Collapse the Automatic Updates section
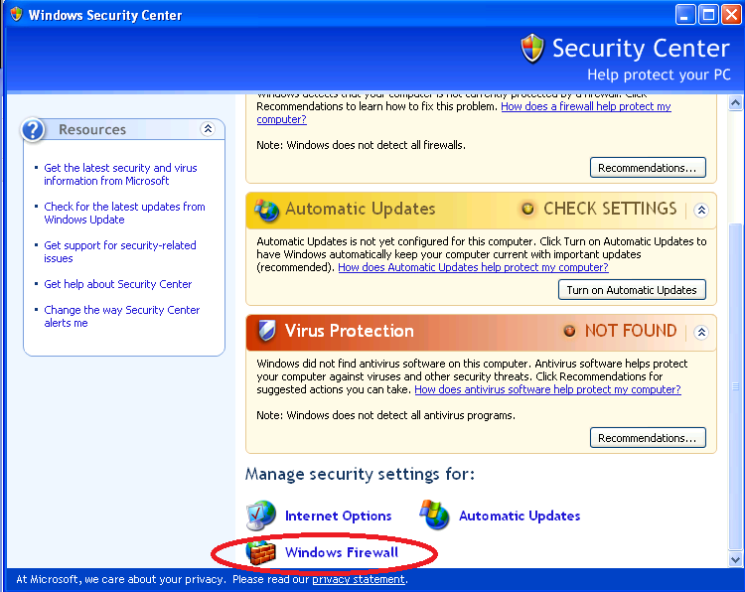The image size is (745, 592). (701, 210)
